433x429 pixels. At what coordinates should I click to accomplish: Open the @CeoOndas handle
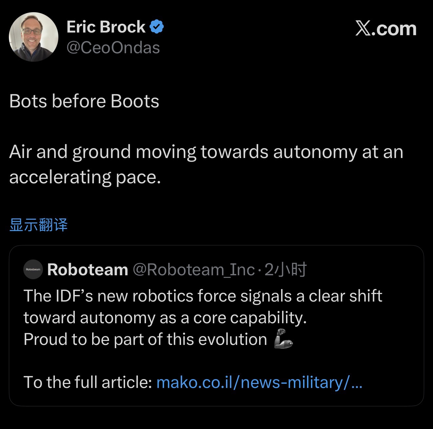tap(113, 48)
